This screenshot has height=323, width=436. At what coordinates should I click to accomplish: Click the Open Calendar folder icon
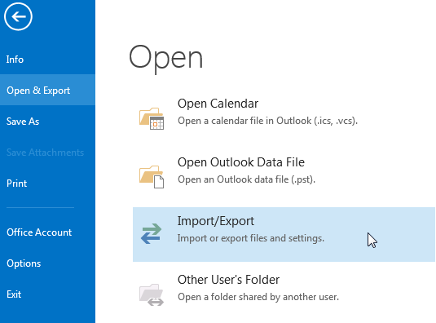[152, 118]
